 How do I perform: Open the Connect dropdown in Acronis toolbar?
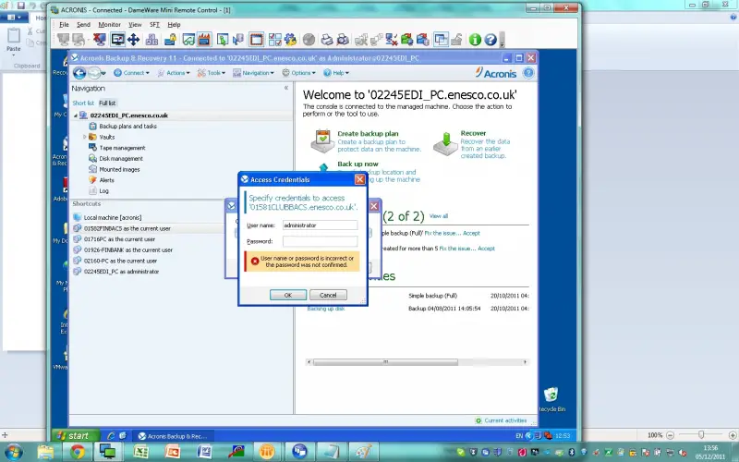click(131, 73)
